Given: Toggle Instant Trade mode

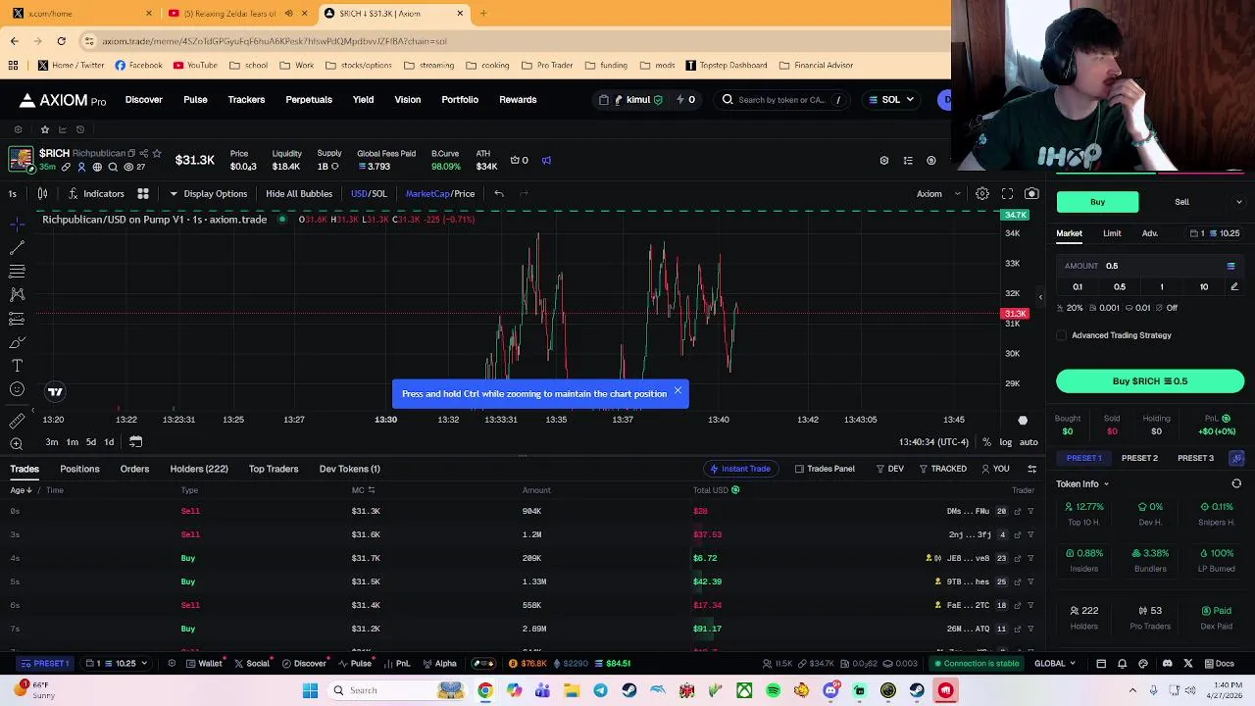Looking at the screenshot, I should point(740,469).
